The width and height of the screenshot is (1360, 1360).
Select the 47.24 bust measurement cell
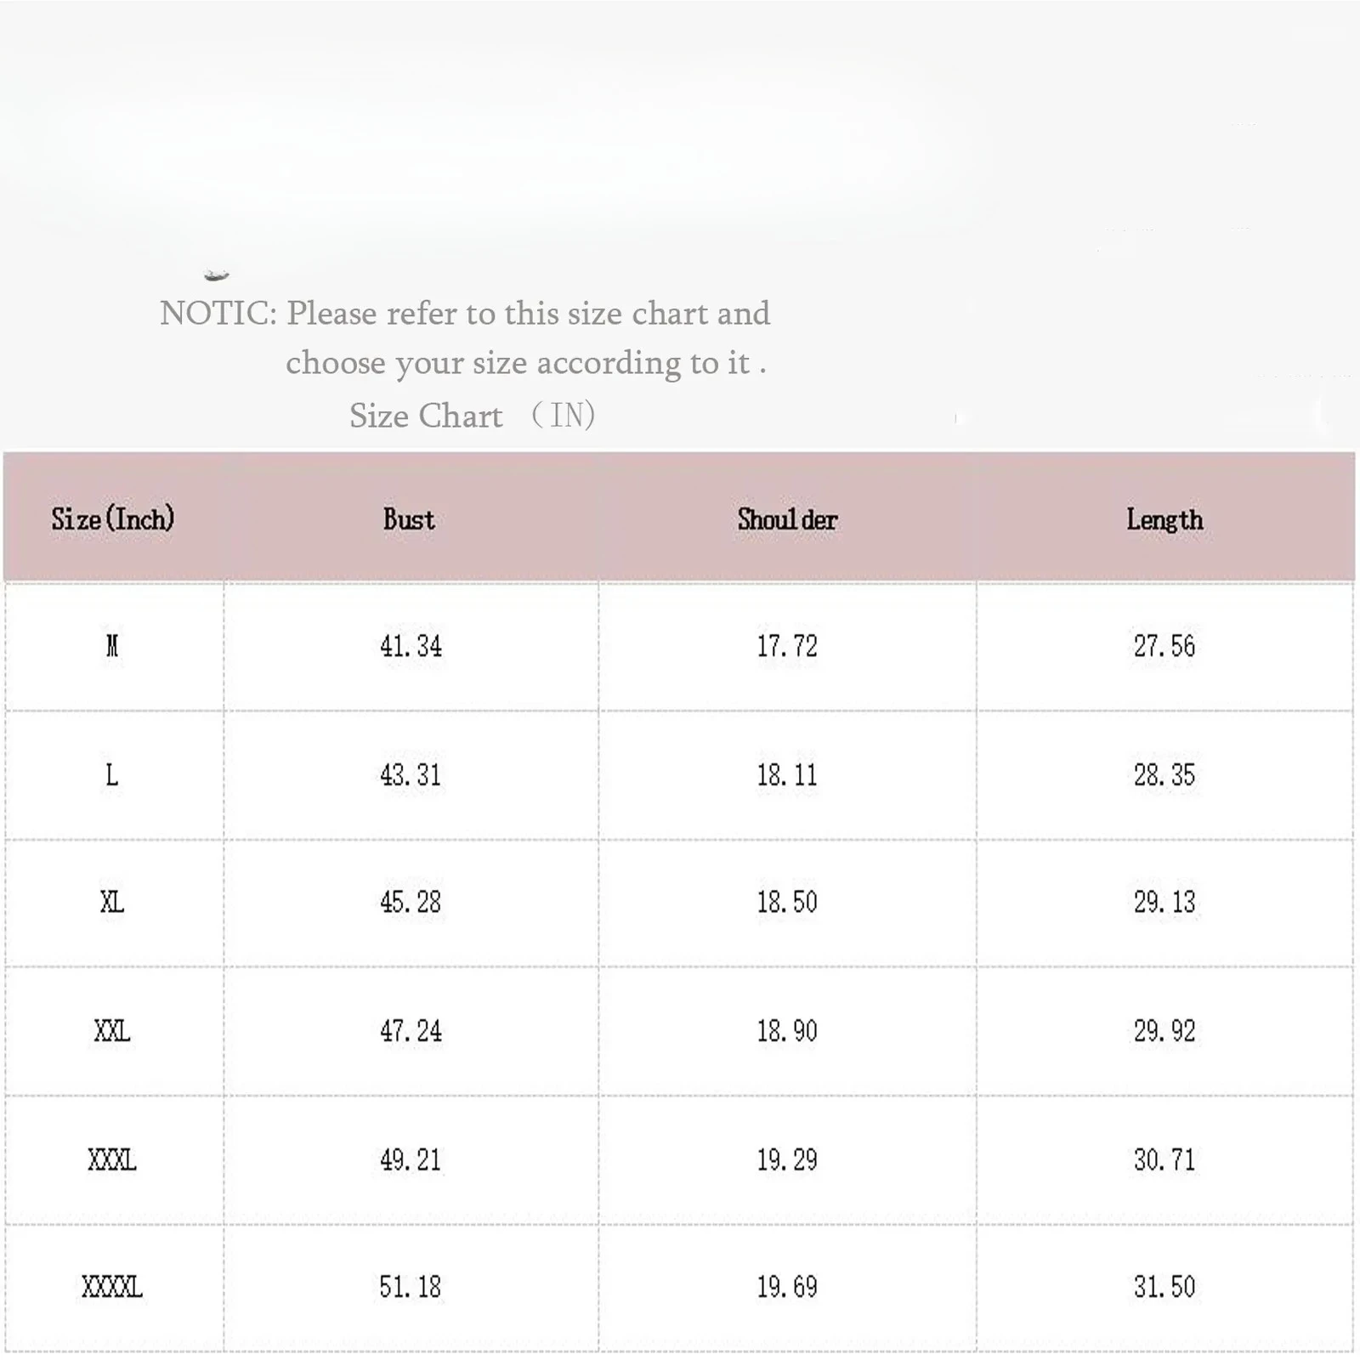[x=411, y=1031]
